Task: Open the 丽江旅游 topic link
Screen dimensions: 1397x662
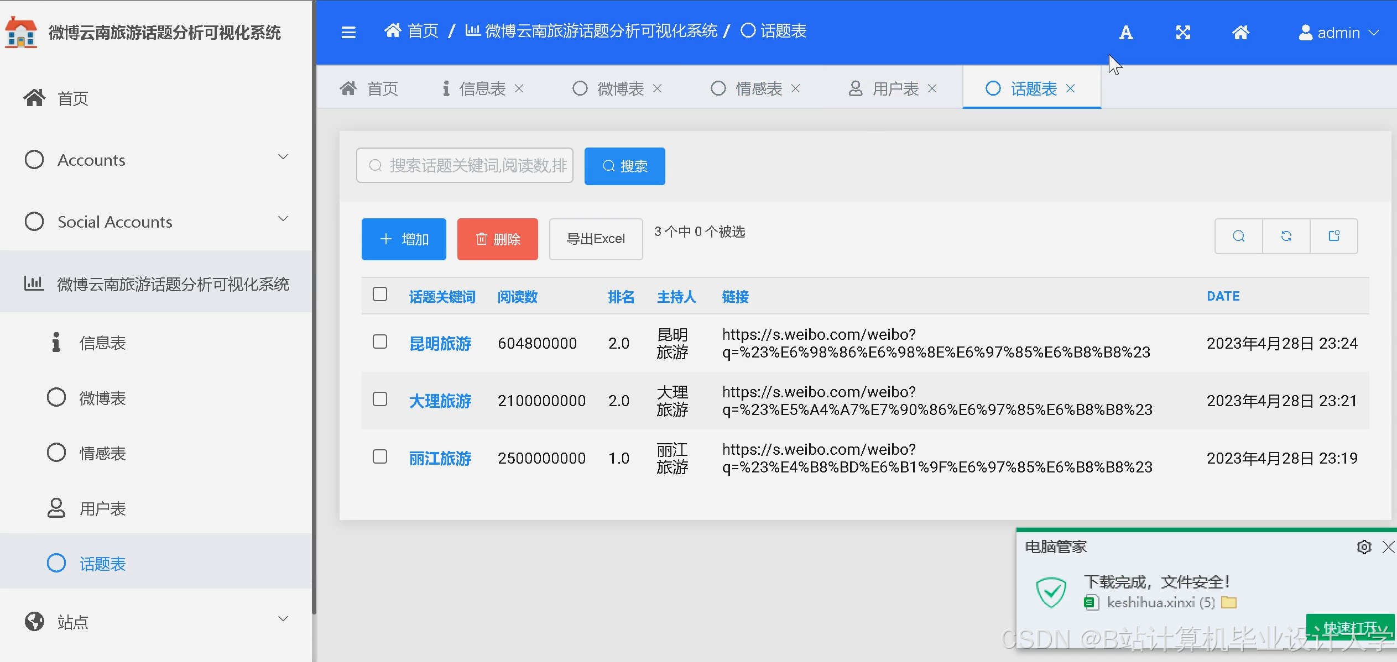Action: click(x=440, y=458)
